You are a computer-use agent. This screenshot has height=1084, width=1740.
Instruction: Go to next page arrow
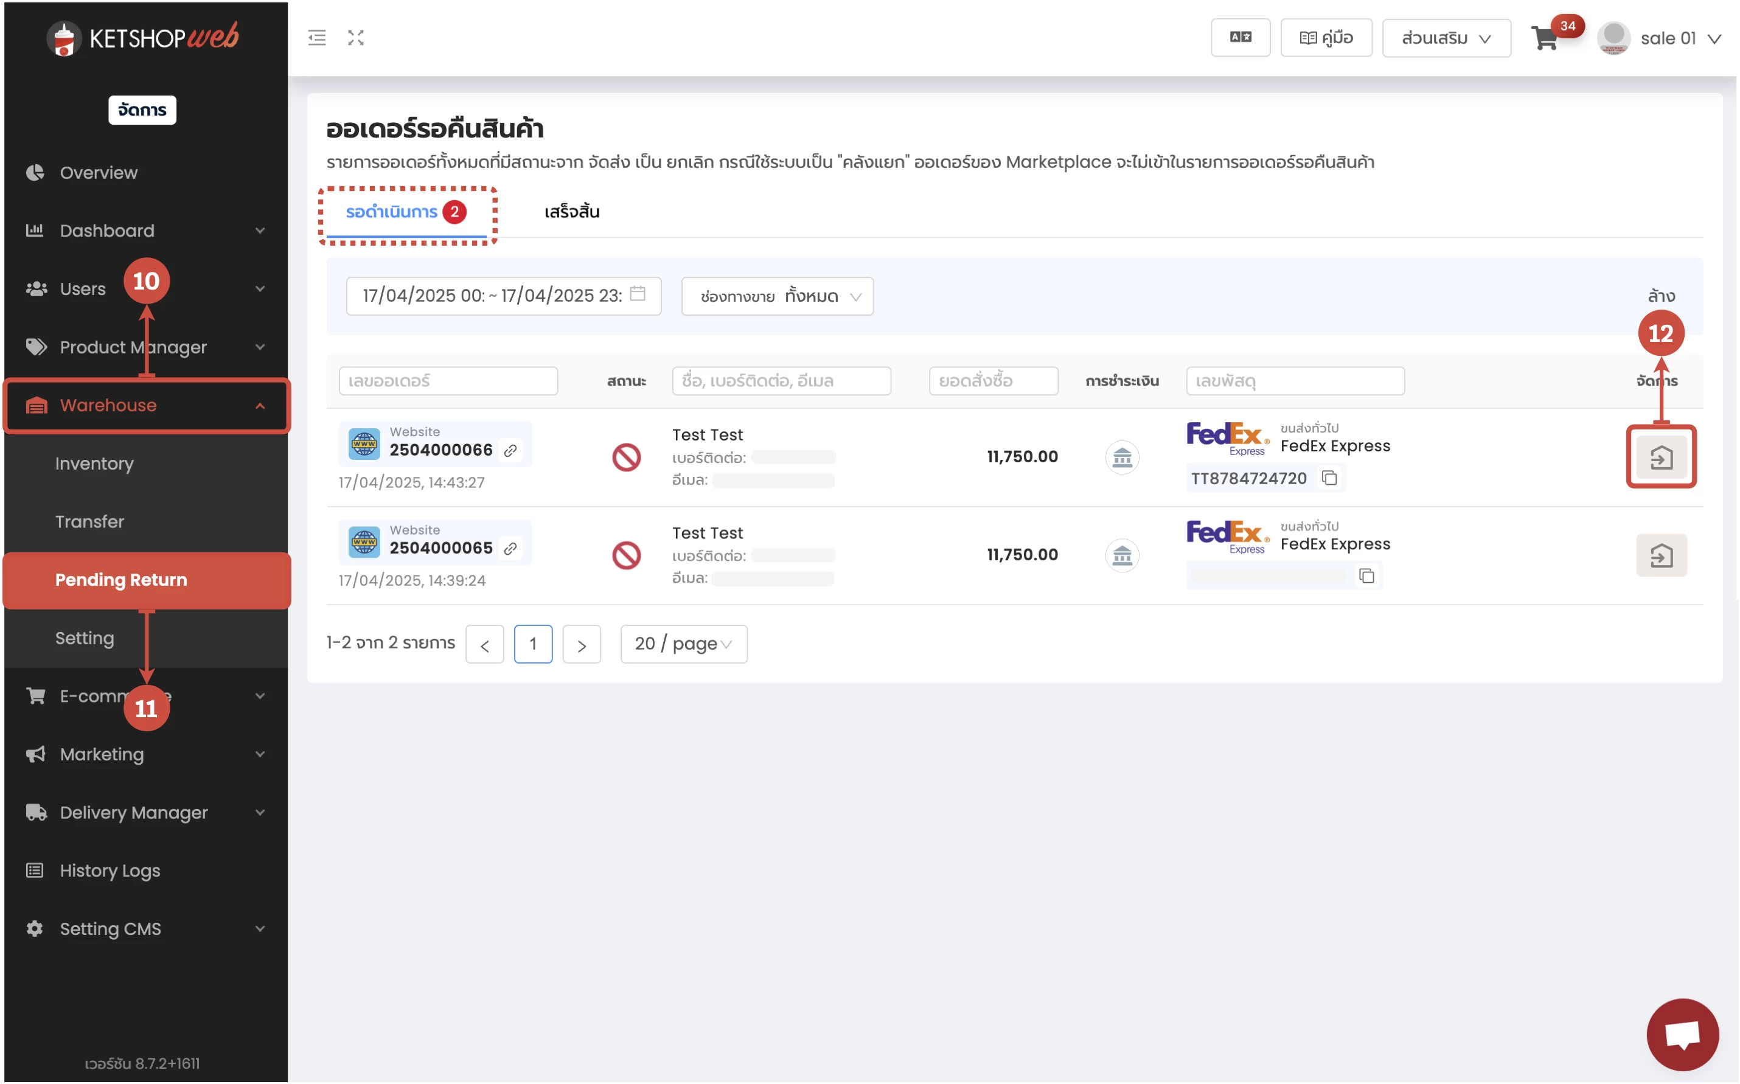point(582,645)
